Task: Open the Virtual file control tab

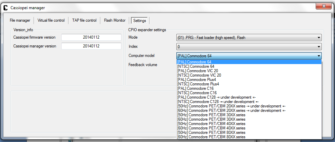Action: pos(51,20)
